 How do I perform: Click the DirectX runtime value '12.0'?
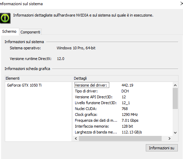click(61, 59)
